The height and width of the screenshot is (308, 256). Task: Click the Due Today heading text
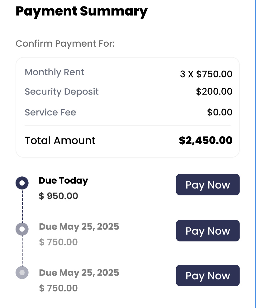pos(63,181)
